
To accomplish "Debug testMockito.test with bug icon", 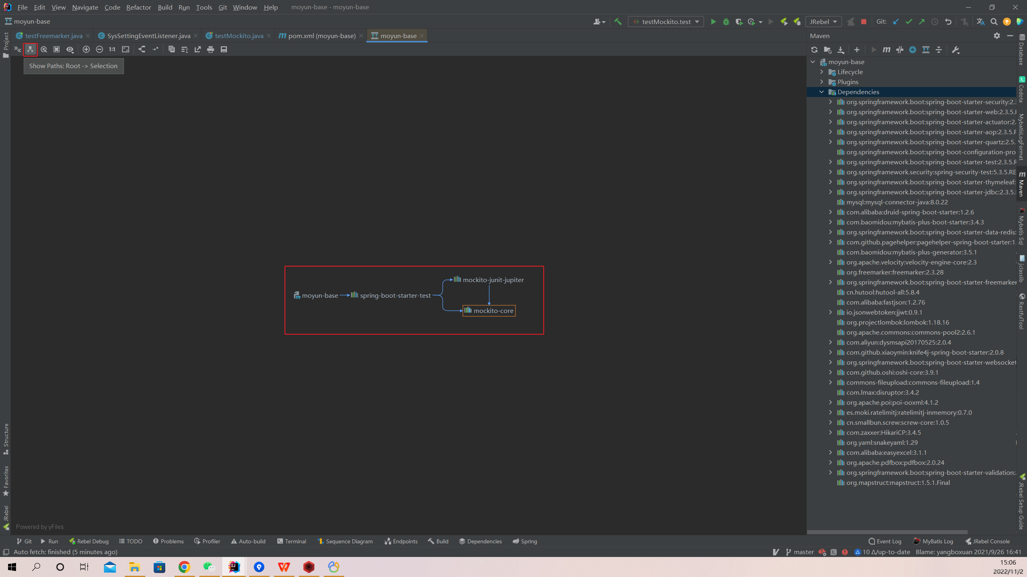I will tap(726, 22).
